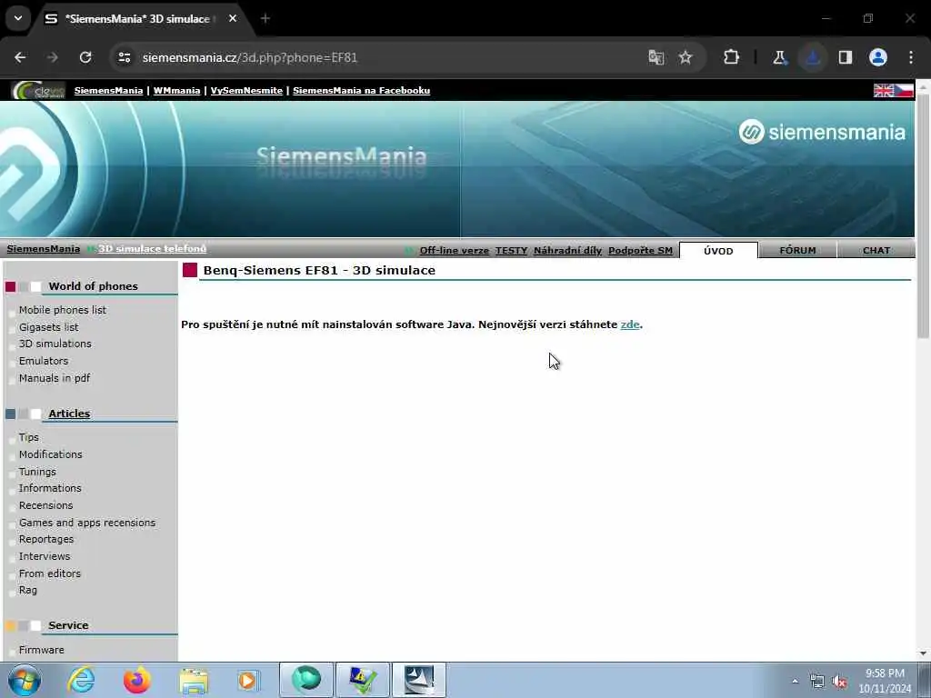Screen dimensions: 931x698
Task: Open Mobile phones list
Action: click(63, 310)
